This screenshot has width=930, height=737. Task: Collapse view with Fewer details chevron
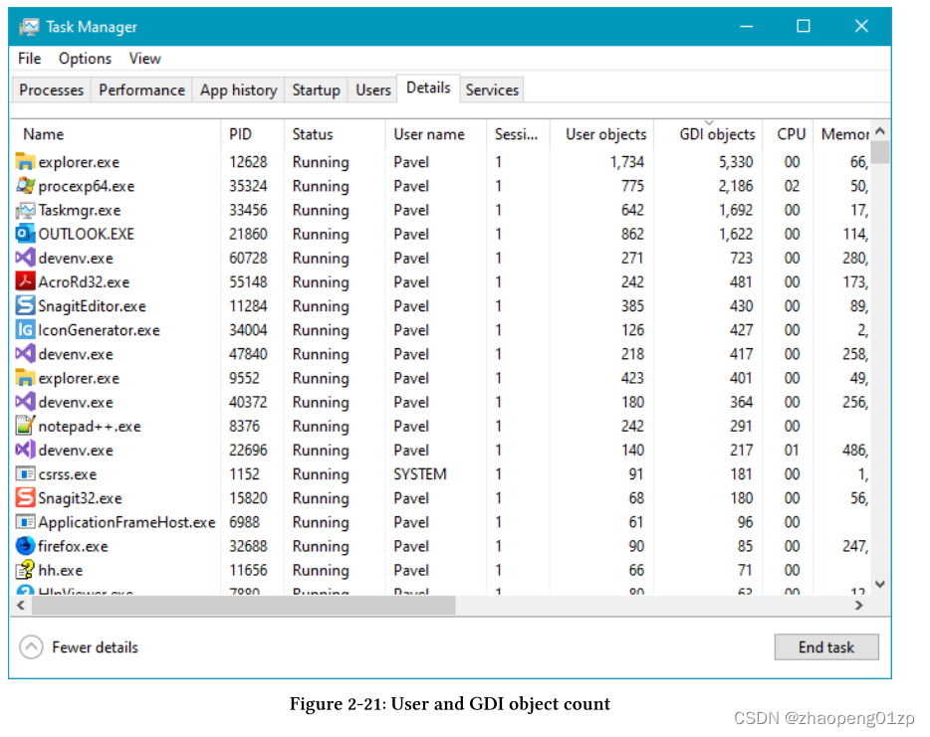pos(31,646)
